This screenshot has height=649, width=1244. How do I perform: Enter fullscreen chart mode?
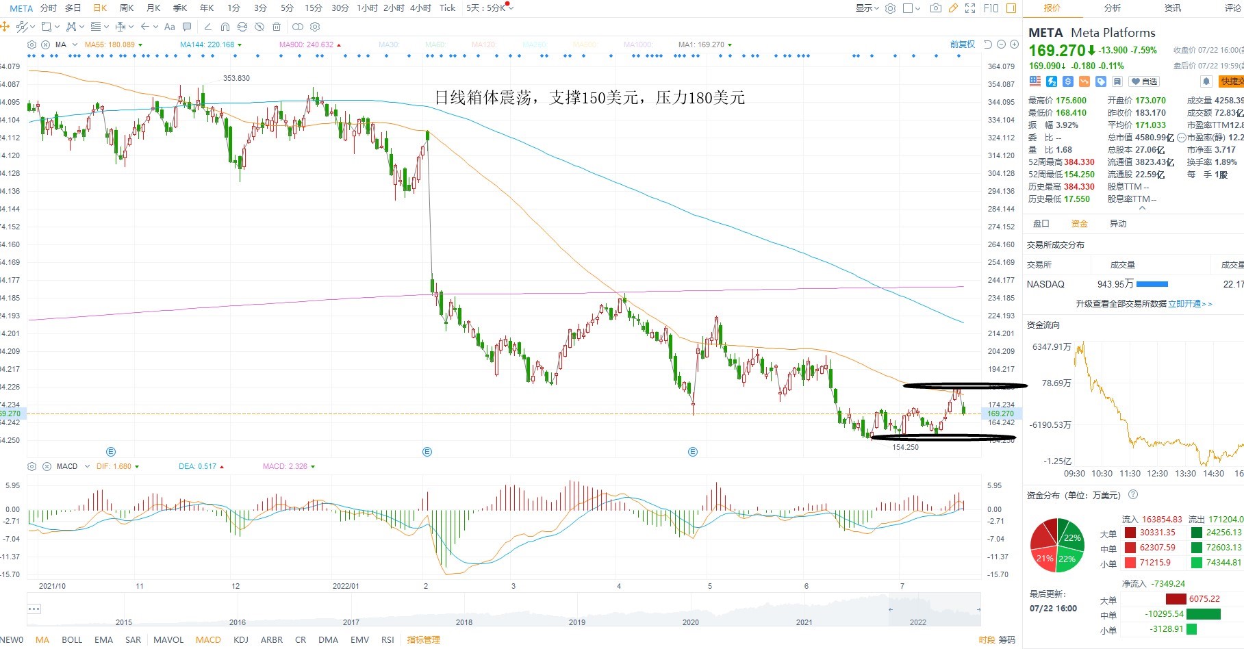click(x=970, y=8)
